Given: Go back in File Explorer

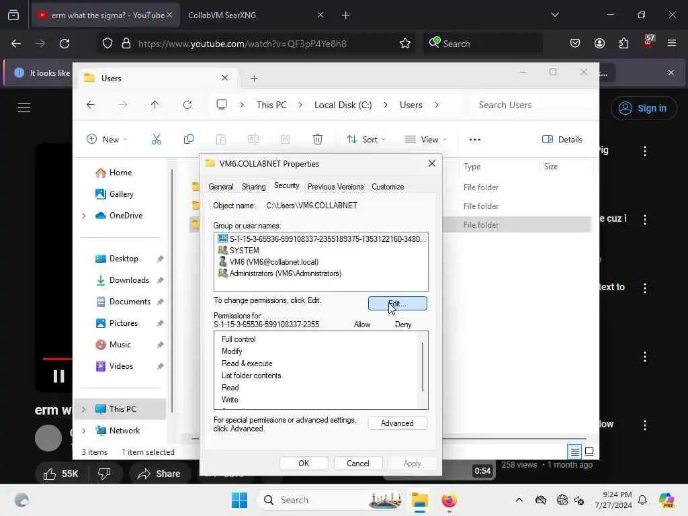Looking at the screenshot, I should coord(91,105).
